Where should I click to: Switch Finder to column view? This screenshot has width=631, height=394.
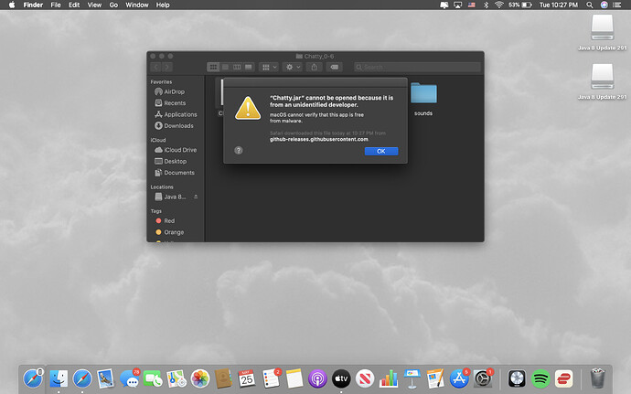[237, 68]
